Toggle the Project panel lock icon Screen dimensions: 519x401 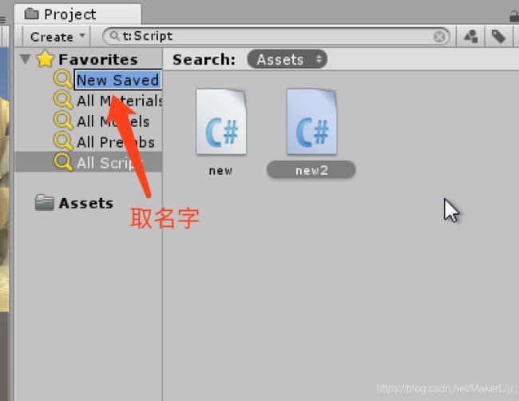514,16
